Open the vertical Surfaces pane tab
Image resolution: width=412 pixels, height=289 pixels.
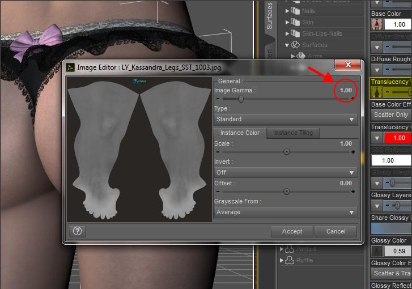coord(270,16)
